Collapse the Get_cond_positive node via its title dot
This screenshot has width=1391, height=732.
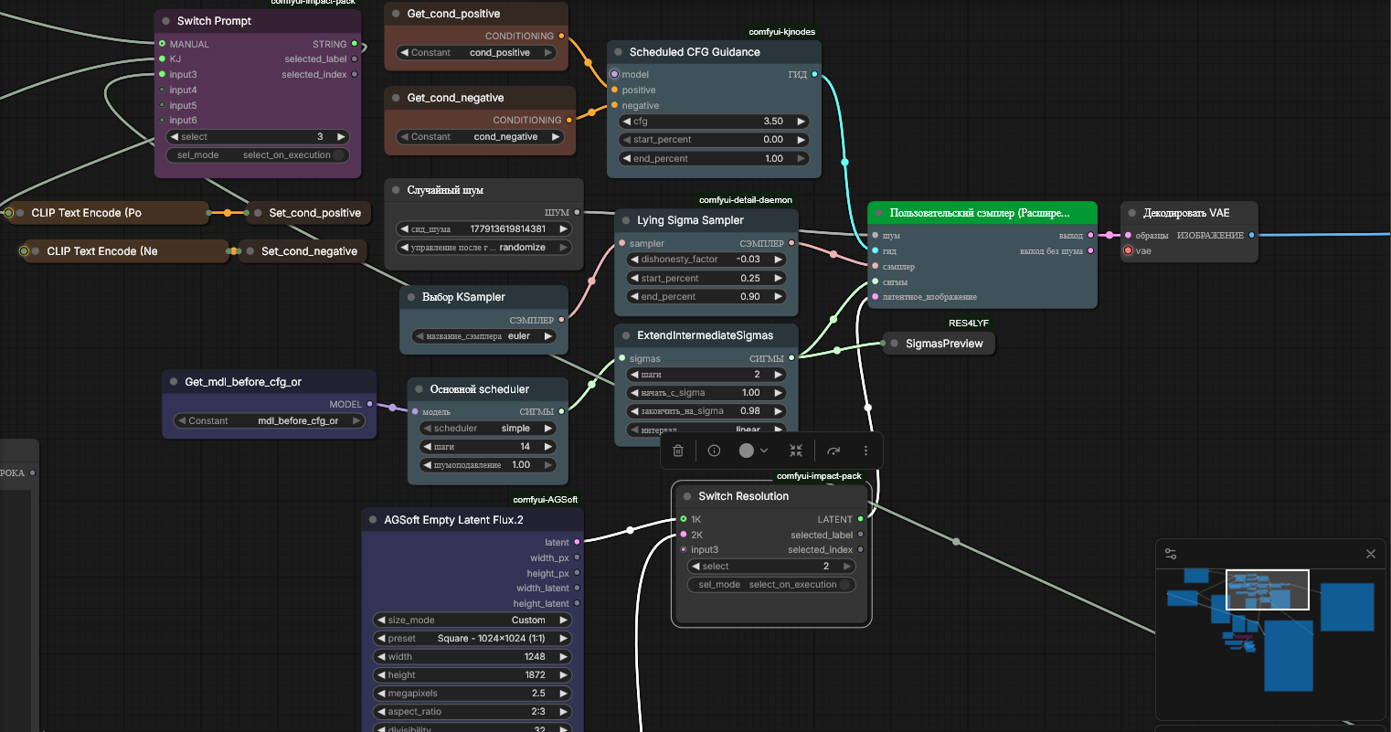pos(396,14)
